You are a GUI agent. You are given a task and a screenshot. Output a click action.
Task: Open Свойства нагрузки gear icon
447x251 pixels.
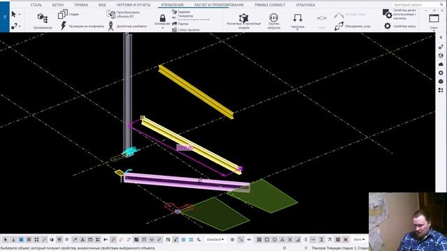tap(387, 26)
